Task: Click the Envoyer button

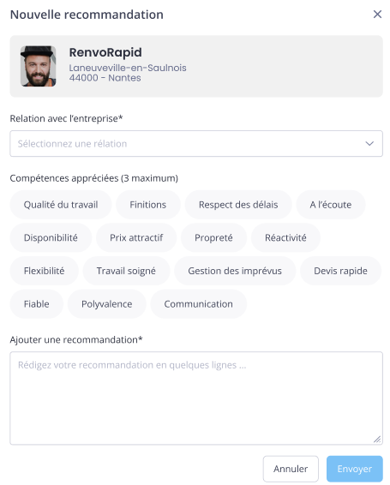Action: [355, 469]
